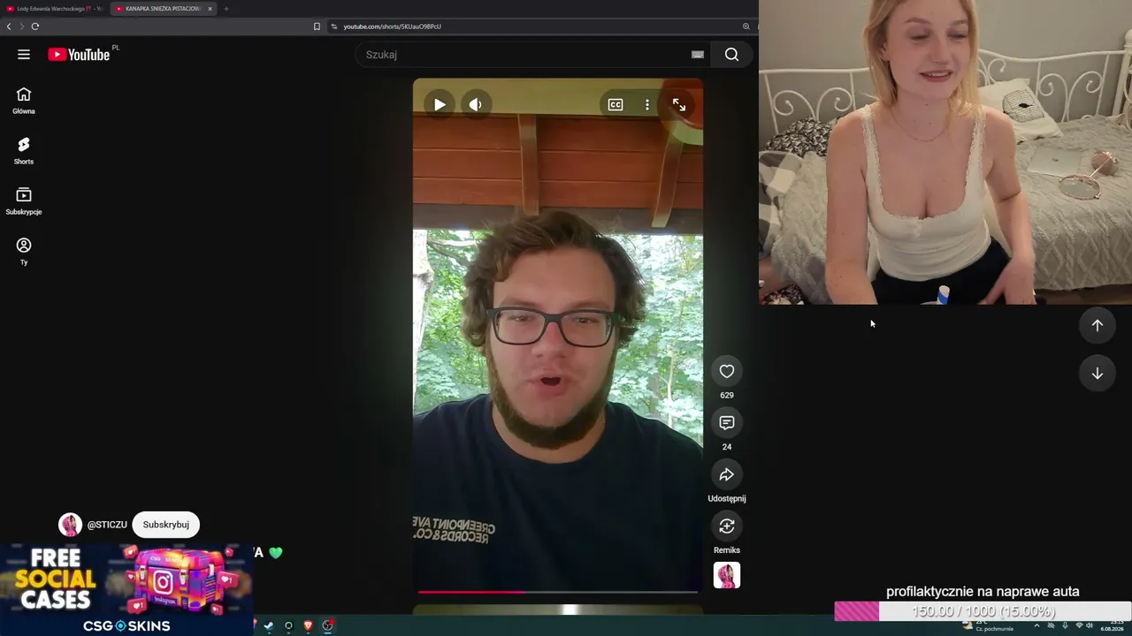
Task: Go forward in the browser
Action: pyautogui.click(x=22, y=26)
